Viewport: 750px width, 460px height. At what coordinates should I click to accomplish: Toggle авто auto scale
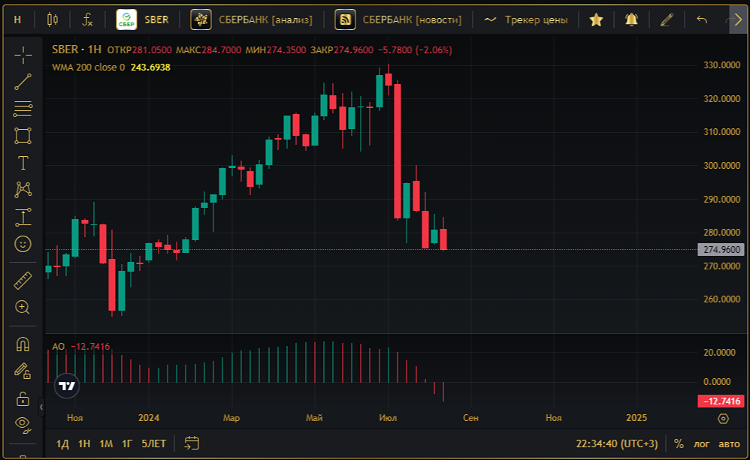point(729,443)
